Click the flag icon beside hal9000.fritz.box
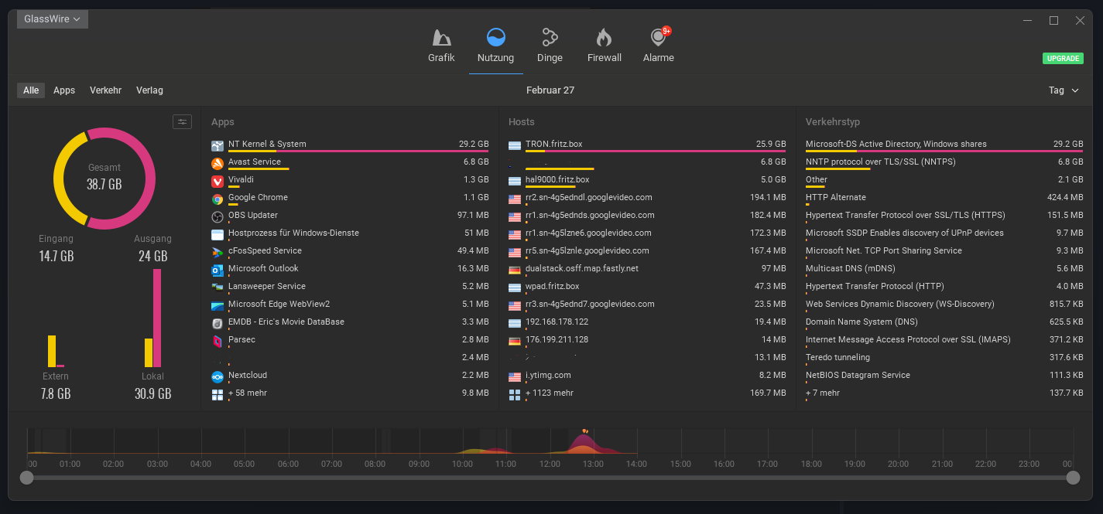Viewport: 1103px width, 514px height. click(x=515, y=182)
